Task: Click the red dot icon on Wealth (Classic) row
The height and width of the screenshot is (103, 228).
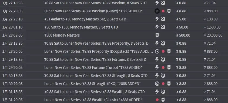Action: coord(157,100)
